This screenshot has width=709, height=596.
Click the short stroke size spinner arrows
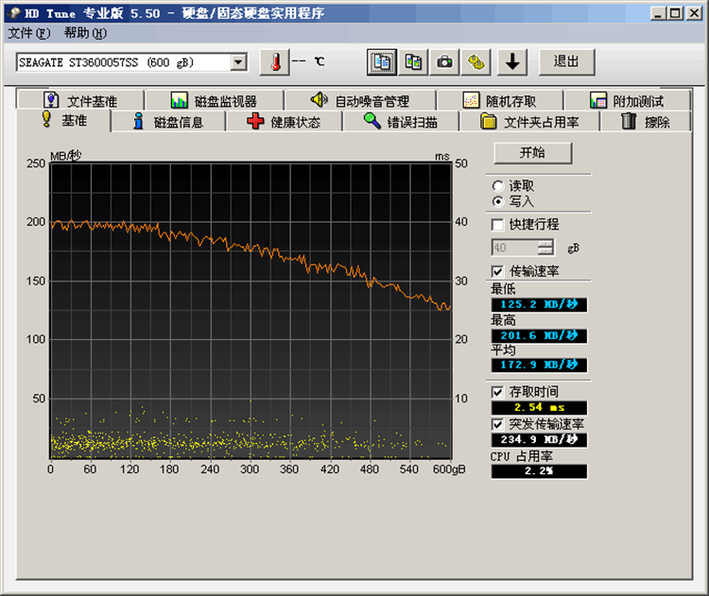coord(545,247)
